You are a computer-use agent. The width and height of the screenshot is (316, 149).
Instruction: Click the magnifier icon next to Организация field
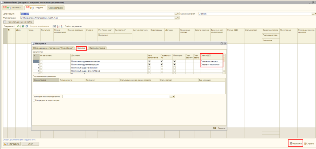(179, 14)
